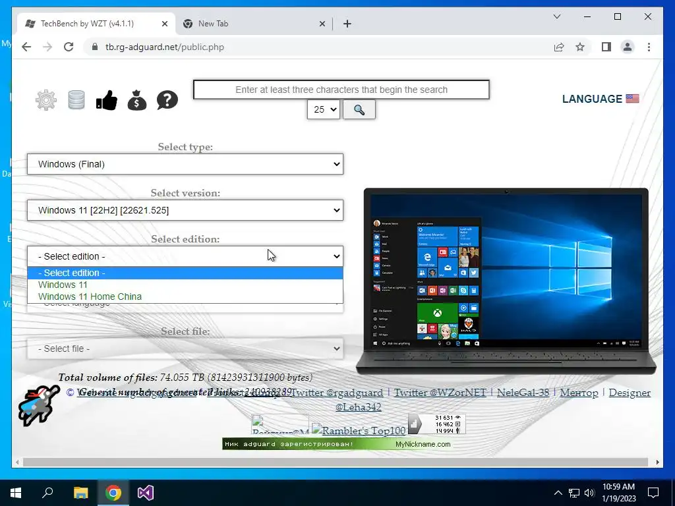Open a new tab with plus
Image resolution: width=675 pixels, height=506 pixels.
347,24
